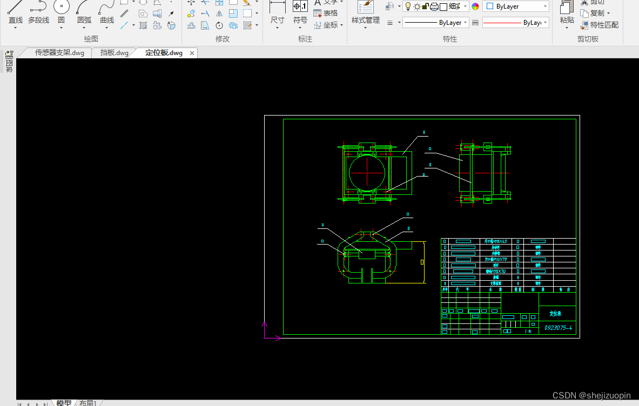Toggle the layer on/off light bulb
Image resolution: width=639 pixels, height=406 pixels.
tap(408, 6)
